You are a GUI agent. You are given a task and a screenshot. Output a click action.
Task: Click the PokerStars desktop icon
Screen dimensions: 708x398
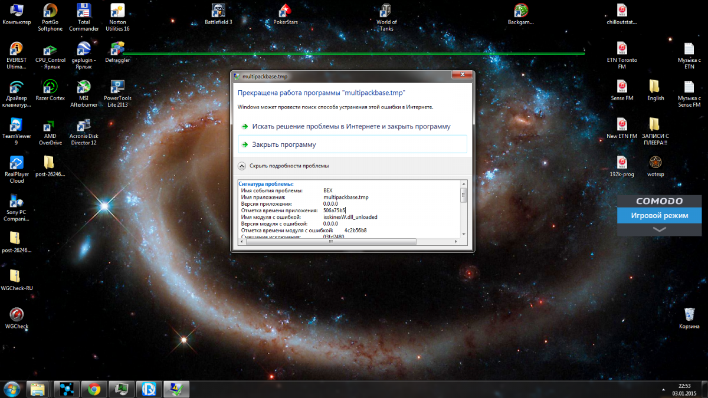point(285,11)
